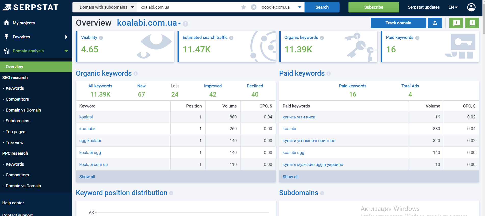The height and width of the screenshot is (216, 485).
Task: Open Top pages in sidebar
Action: 16,132
